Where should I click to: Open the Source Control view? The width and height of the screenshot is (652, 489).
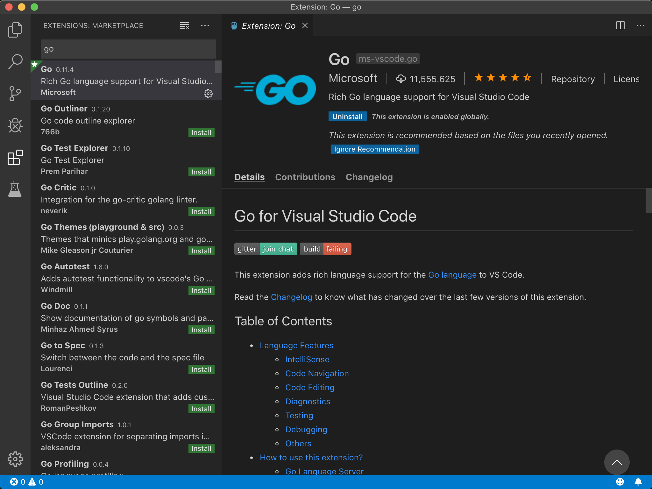pyautogui.click(x=15, y=94)
